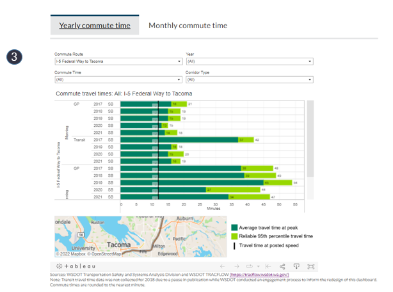This screenshot has width=393, height=292.
Task: Select the Yearly commute time tab
Action: [x=95, y=26]
